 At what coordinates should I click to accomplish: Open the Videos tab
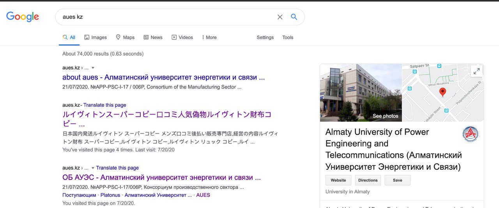[182, 37]
